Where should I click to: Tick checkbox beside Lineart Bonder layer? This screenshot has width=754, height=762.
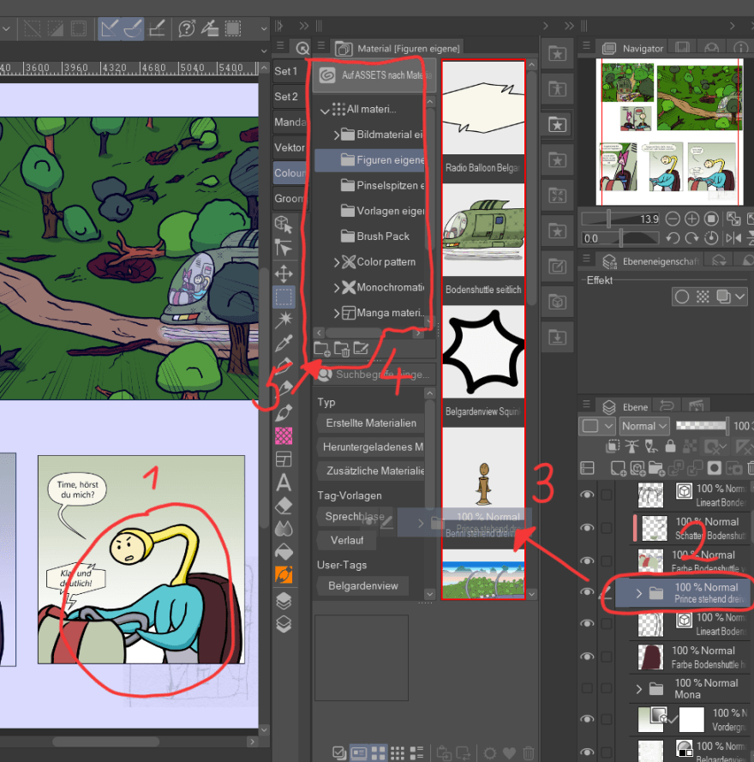pos(607,495)
